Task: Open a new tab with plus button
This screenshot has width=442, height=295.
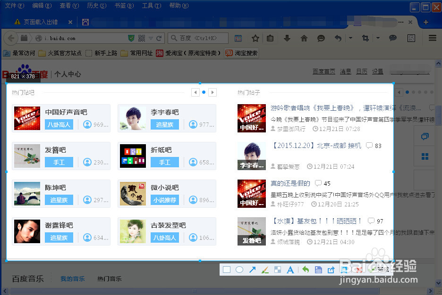Action: tap(425, 22)
